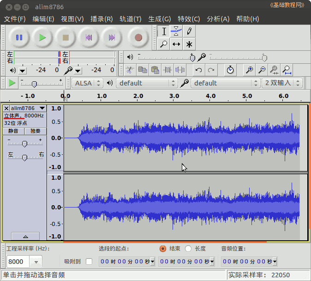Enable the 吸附到 snap-to checkbox

tap(89, 262)
